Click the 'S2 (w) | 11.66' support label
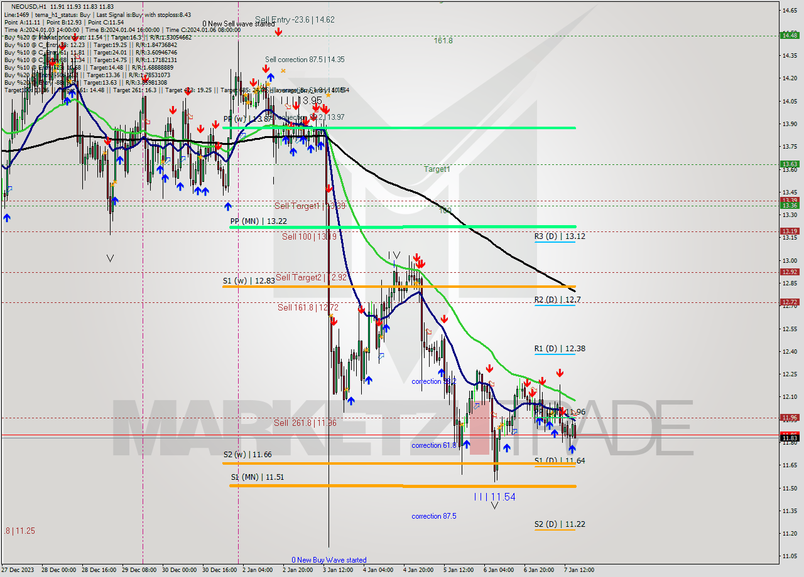Screen dimensions: 804x577 (x=249, y=454)
